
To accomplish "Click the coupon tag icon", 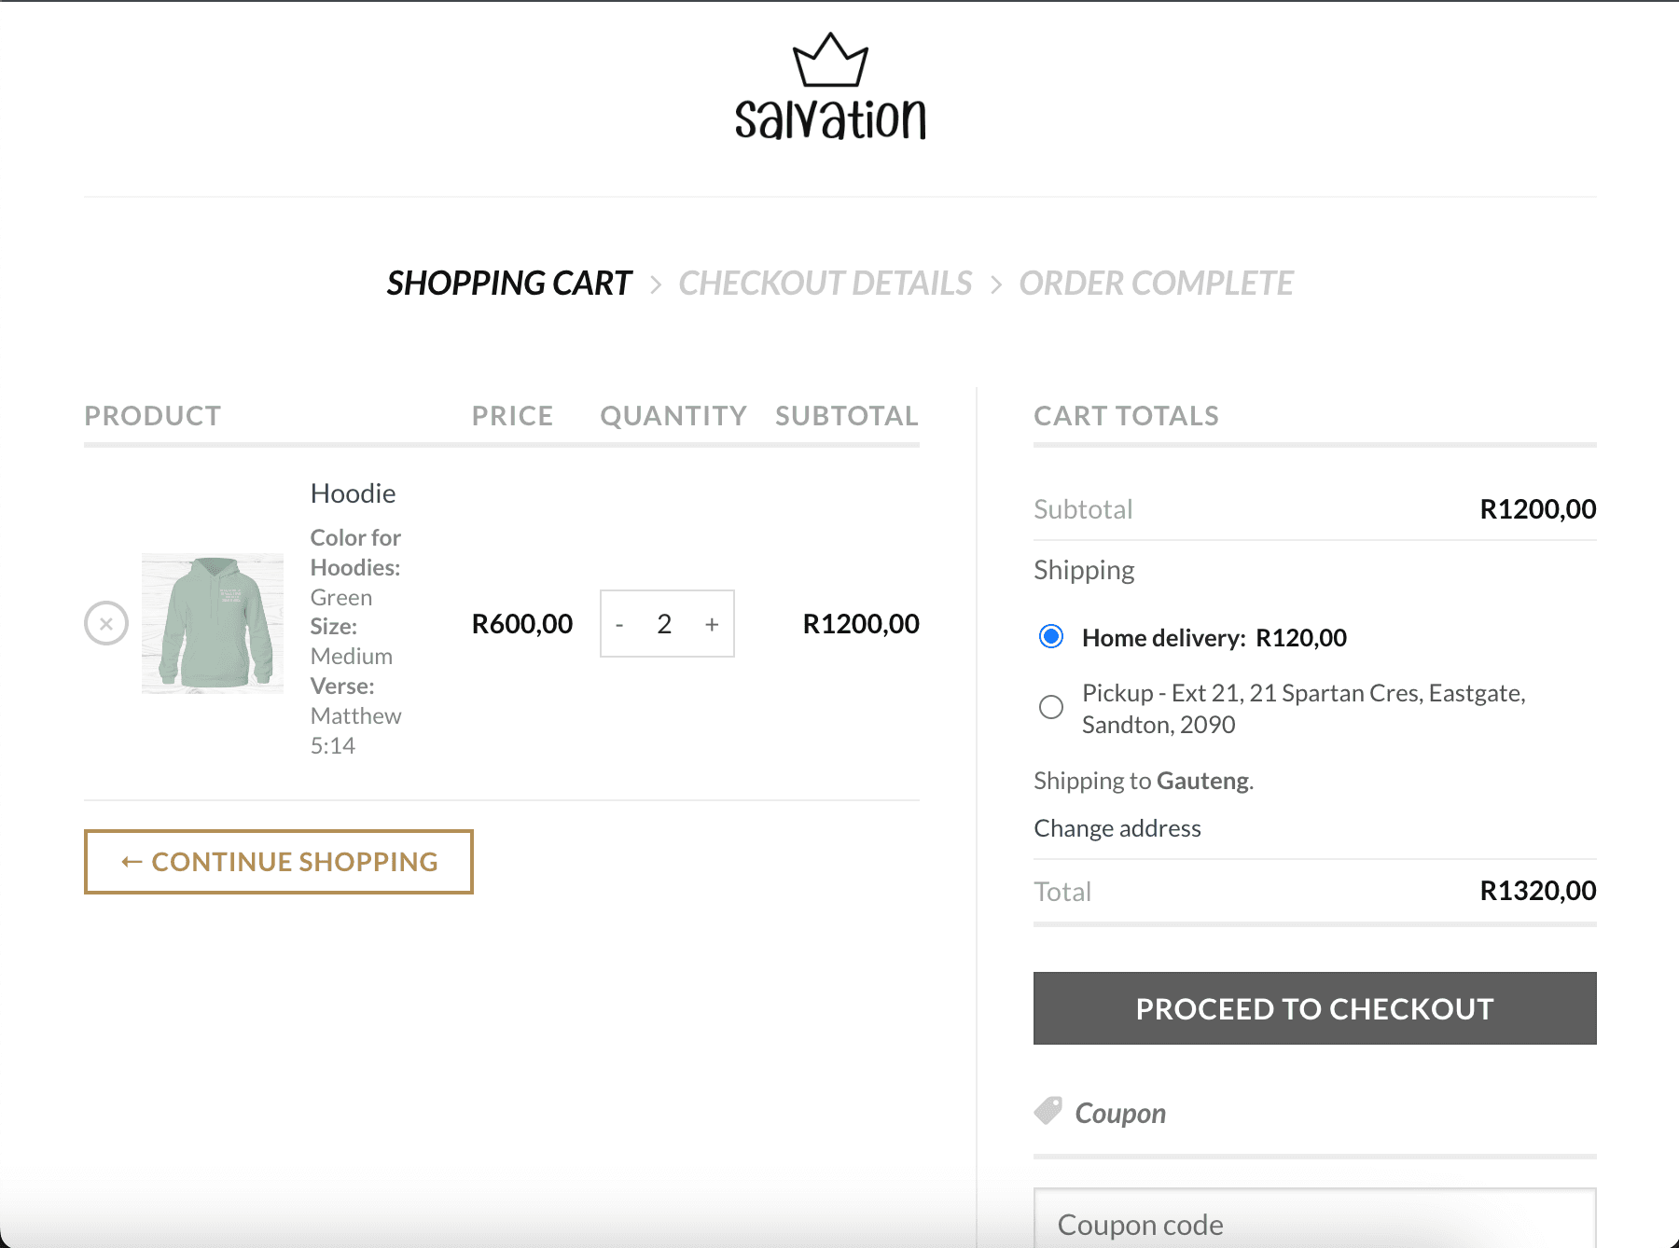I will coord(1048,1111).
